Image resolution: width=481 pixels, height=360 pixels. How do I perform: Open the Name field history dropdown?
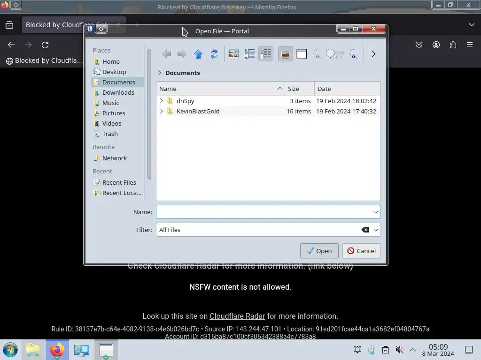(x=375, y=212)
